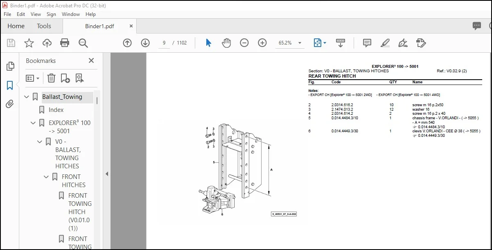Close the Binder1.pdf tab

click(x=131, y=26)
